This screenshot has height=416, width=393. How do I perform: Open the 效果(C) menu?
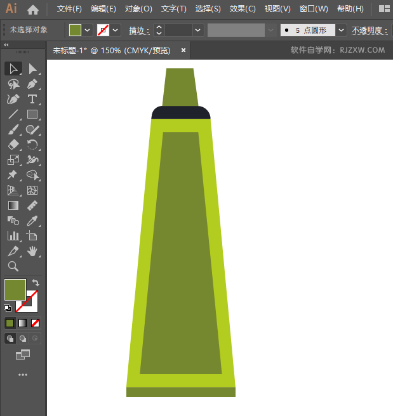point(242,9)
